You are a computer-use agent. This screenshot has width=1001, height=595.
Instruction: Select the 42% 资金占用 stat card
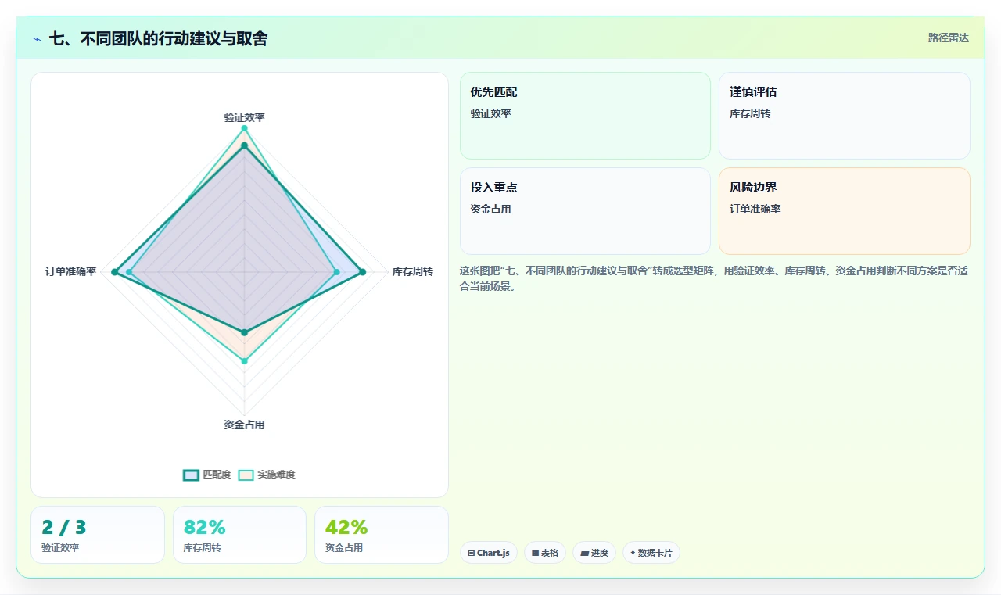click(x=382, y=535)
